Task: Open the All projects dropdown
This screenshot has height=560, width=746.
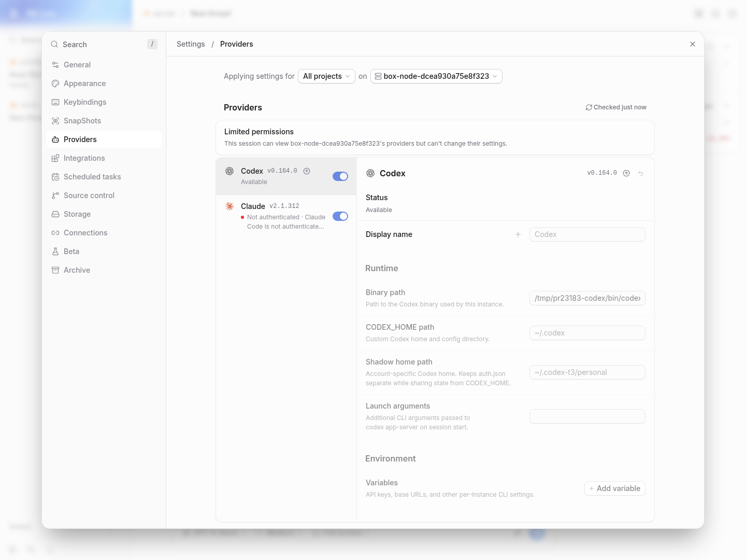Action: [326, 76]
